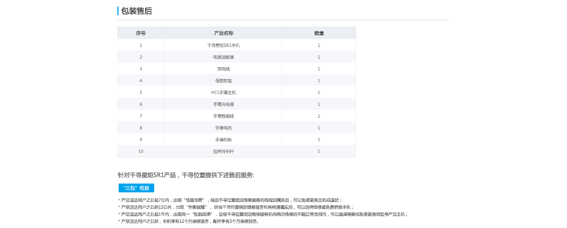The height and width of the screenshot is (228, 567).
Task: Click the 手簿数据线 product name cell
Action: tap(223, 116)
